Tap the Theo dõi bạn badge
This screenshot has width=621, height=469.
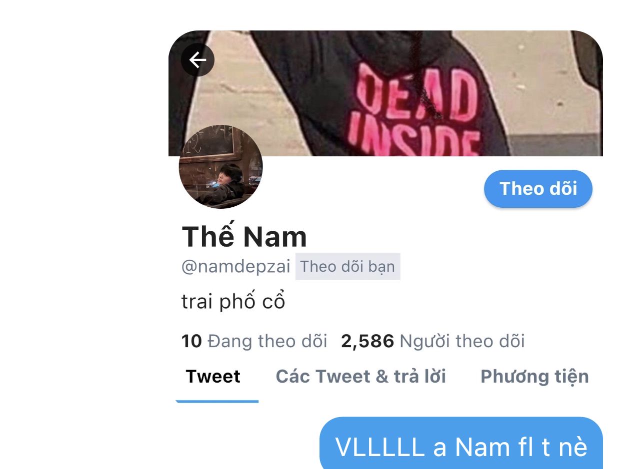[x=347, y=267]
